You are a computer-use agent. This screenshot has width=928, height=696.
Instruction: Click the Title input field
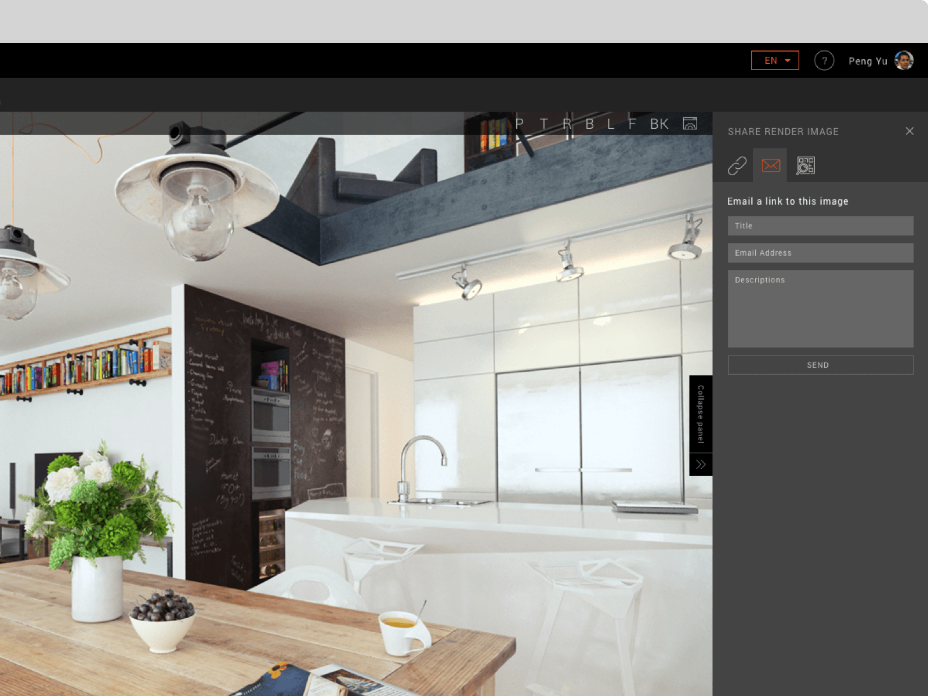(x=821, y=226)
